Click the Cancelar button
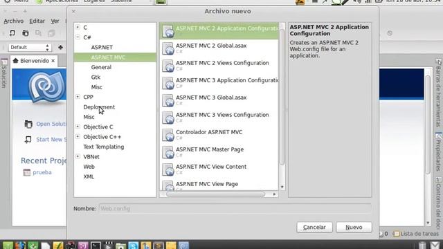This screenshot has height=249, width=443. pyautogui.click(x=314, y=228)
